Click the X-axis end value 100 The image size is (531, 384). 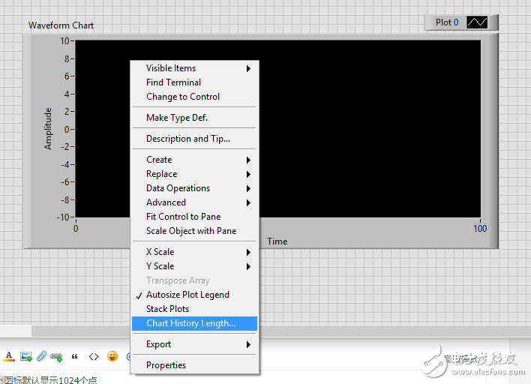tap(480, 229)
